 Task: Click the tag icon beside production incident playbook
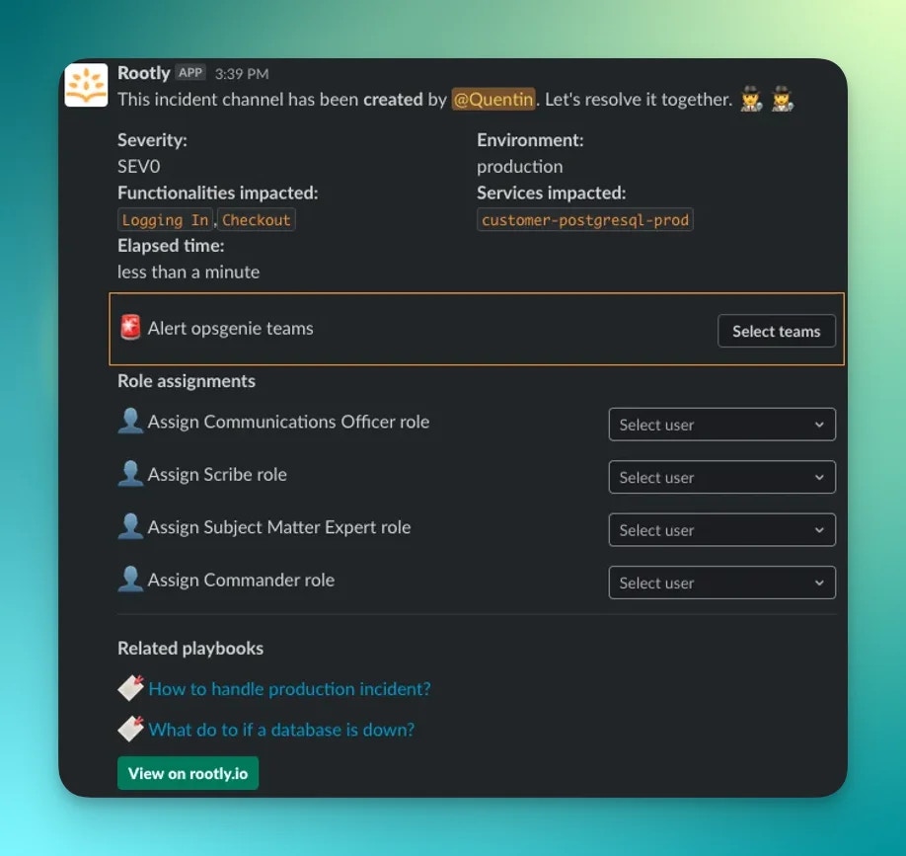[130, 687]
